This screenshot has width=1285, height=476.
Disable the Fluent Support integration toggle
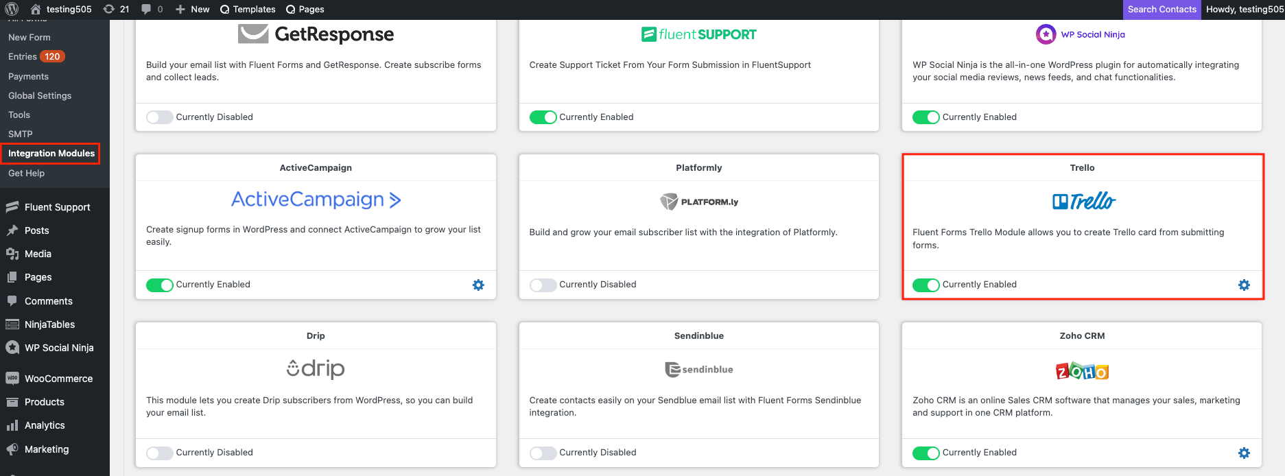pos(543,117)
